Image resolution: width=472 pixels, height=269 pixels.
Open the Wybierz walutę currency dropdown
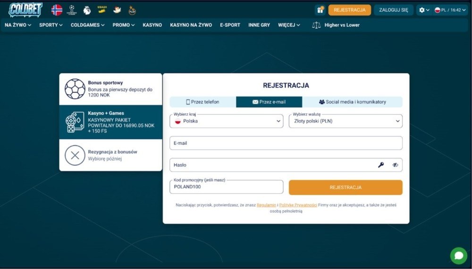coord(346,121)
